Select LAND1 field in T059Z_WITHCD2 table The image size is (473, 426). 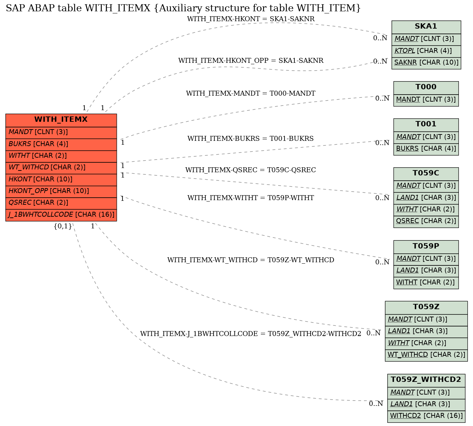tap(426, 404)
